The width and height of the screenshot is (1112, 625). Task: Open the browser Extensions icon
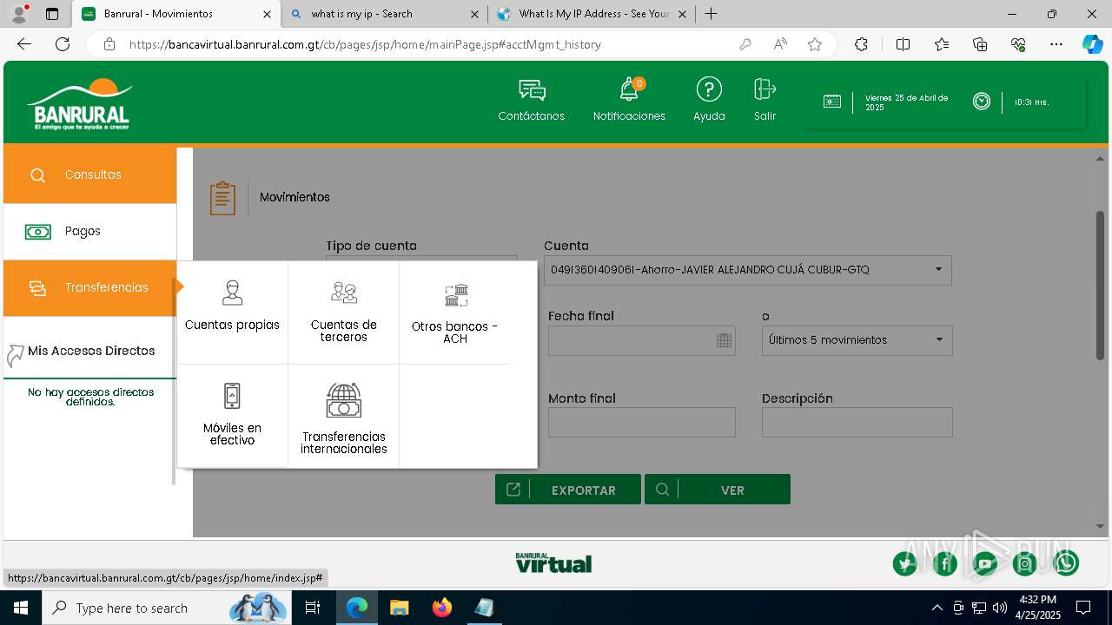pos(861,44)
